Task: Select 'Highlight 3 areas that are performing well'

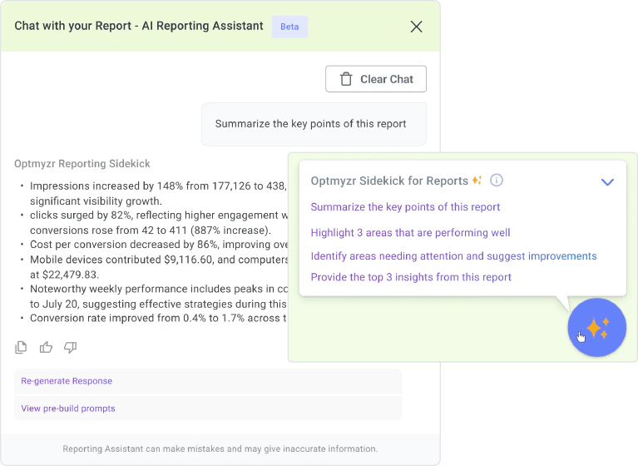Action: [x=410, y=232]
